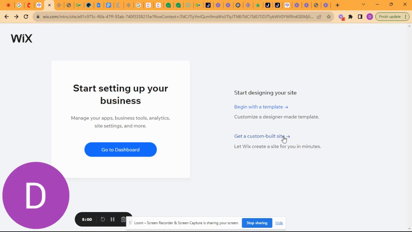Pause the Loom recording
This screenshot has width=412, height=232.
point(112,219)
